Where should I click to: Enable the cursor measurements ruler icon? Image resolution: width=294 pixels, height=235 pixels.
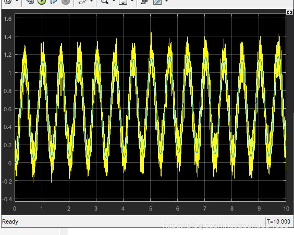[x=157, y=2]
